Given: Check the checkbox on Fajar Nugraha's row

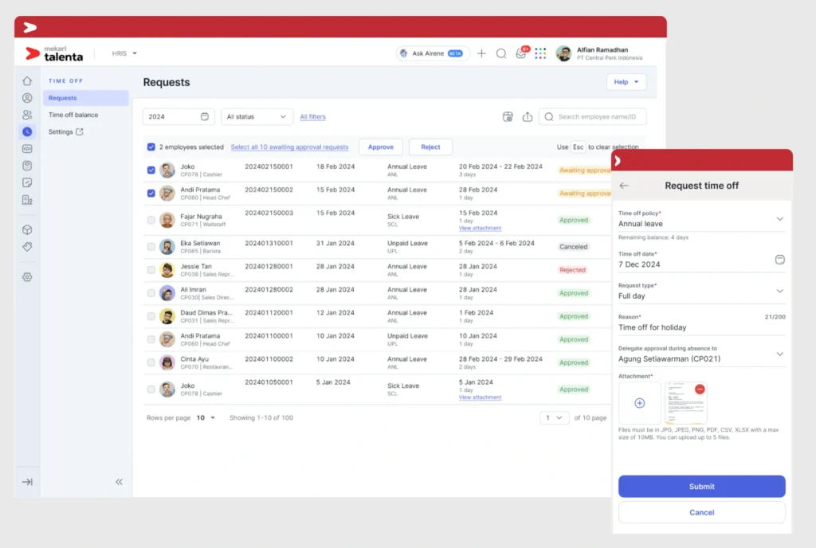Looking at the screenshot, I should point(151,219).
